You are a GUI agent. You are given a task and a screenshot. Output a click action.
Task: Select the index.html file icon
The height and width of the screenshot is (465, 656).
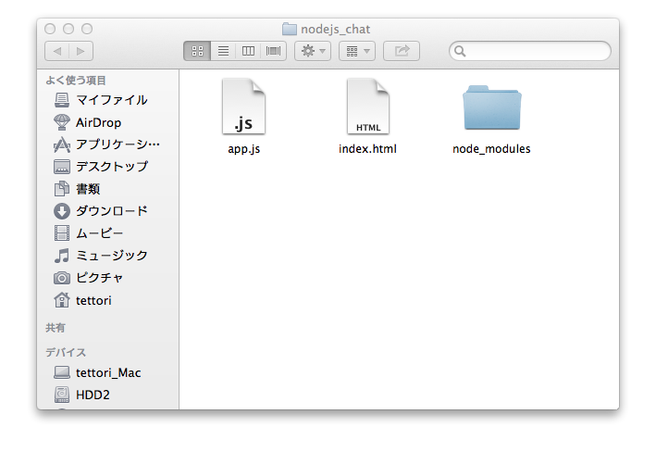(368, 107)
